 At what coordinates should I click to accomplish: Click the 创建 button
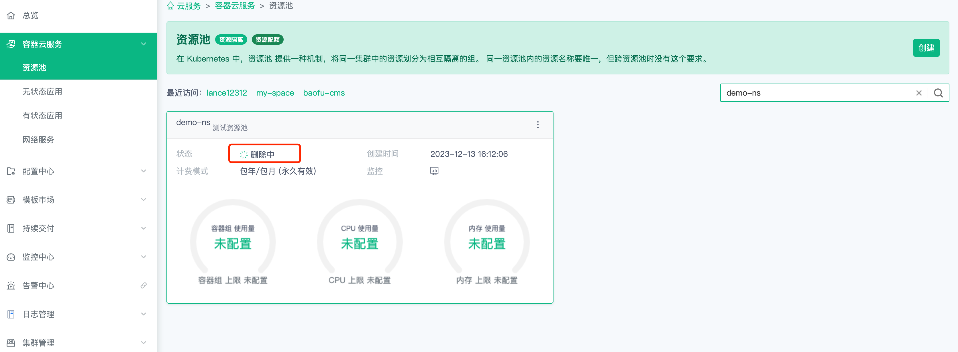(926, 48)
